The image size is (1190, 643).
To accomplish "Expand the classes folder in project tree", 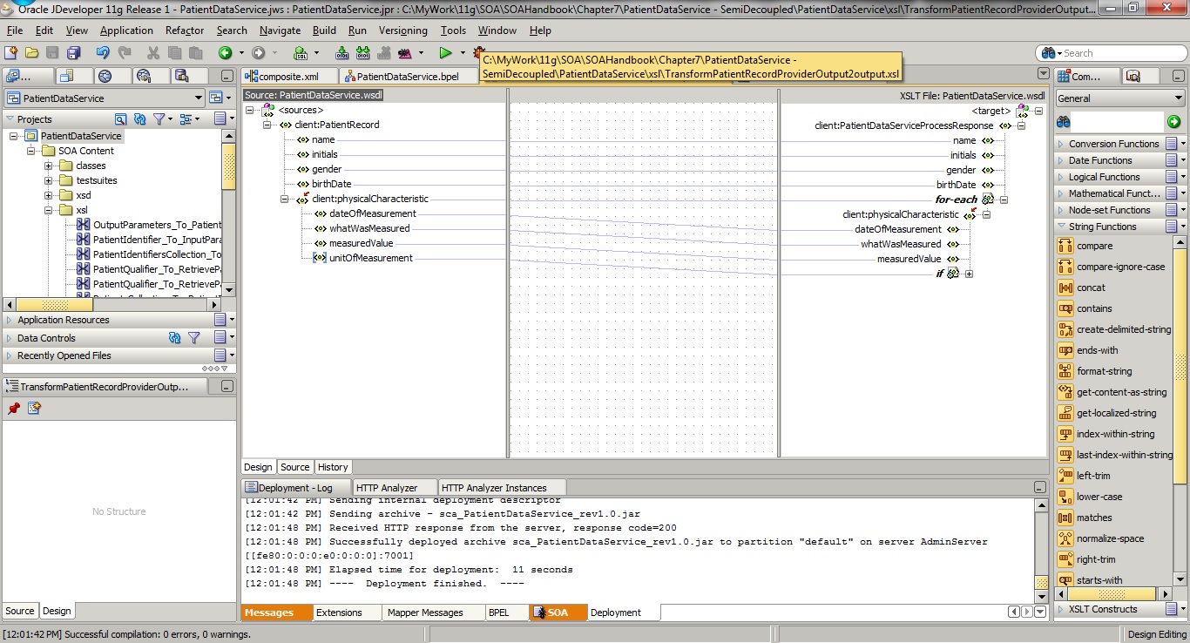I will (49, 166).
